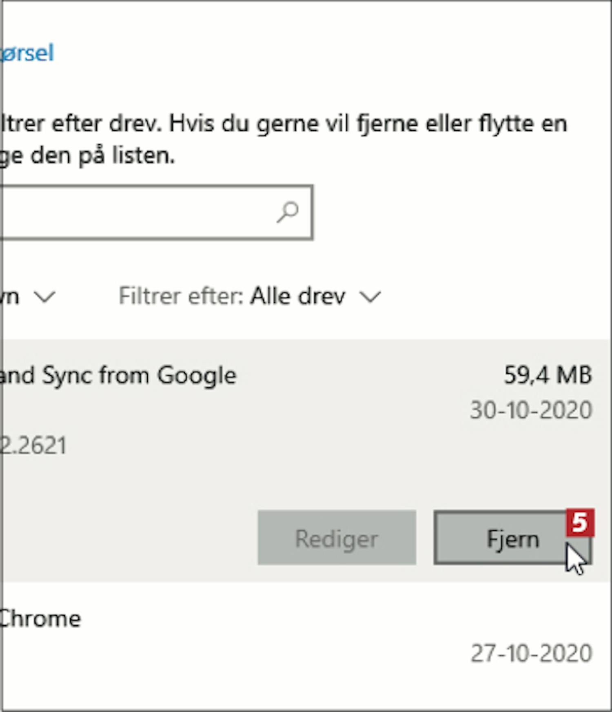
Task: Click the 27-10-2020 date for Chrome
Action: [x=531, y=653]
